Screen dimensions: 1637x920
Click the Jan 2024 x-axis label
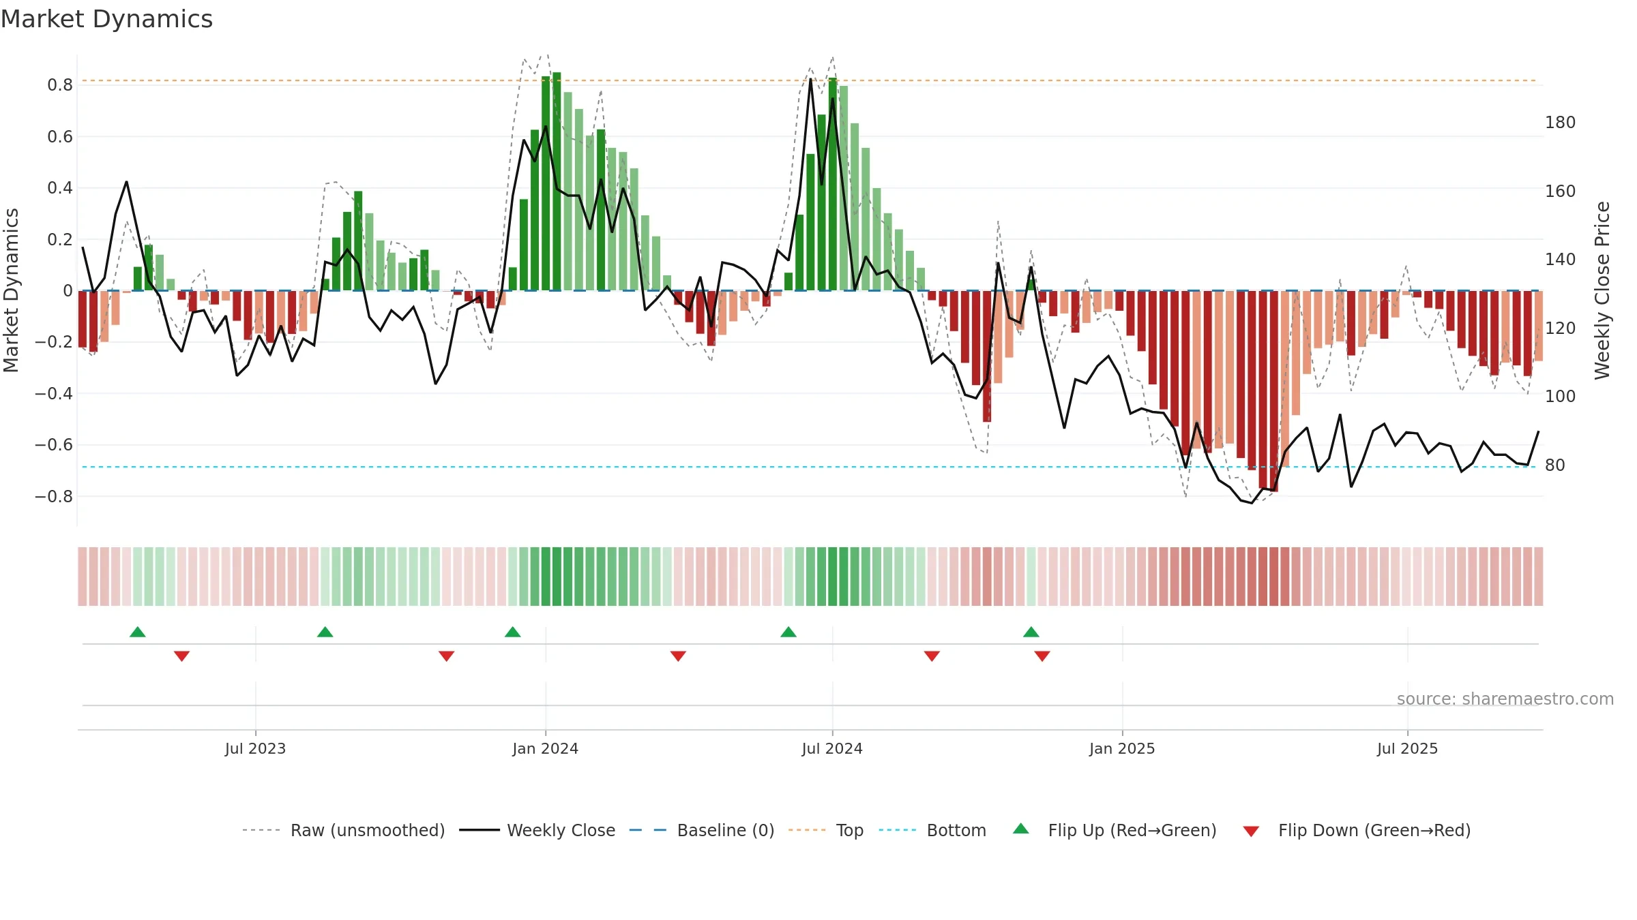coord(546,748)
